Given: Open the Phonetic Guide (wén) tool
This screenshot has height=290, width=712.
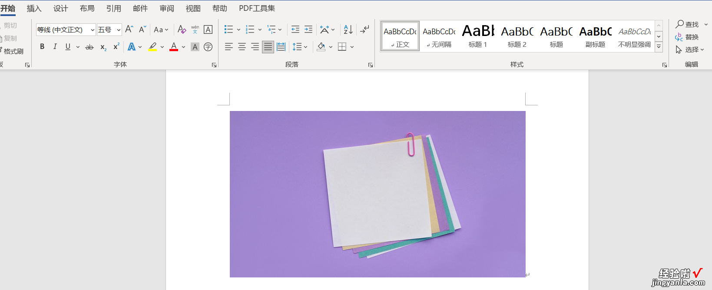Looking at the screenshot, I should [195, 29].
